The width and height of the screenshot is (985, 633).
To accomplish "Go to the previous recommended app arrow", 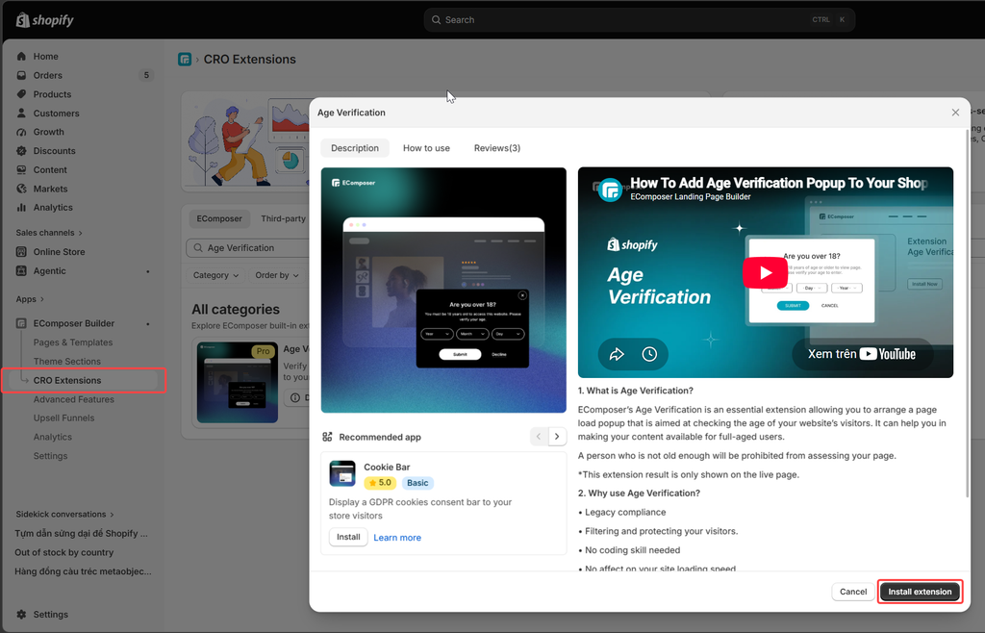I will pos(539,437).
